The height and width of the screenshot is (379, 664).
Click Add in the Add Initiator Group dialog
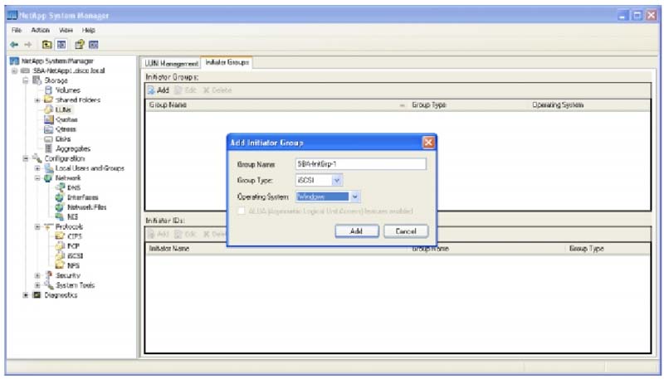coord(356,231)
